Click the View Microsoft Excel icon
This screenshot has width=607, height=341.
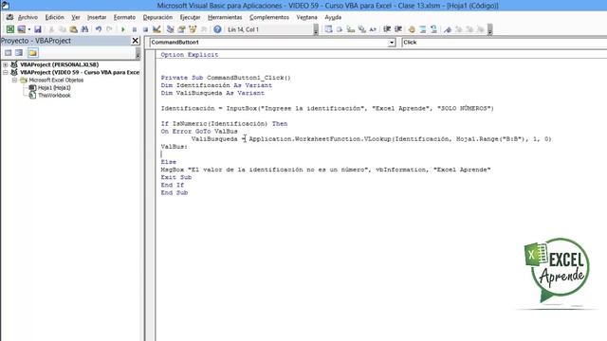[10, 29]
